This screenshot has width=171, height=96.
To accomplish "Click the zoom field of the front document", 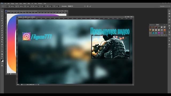I will pyautogui.click(x=18, y=85).
